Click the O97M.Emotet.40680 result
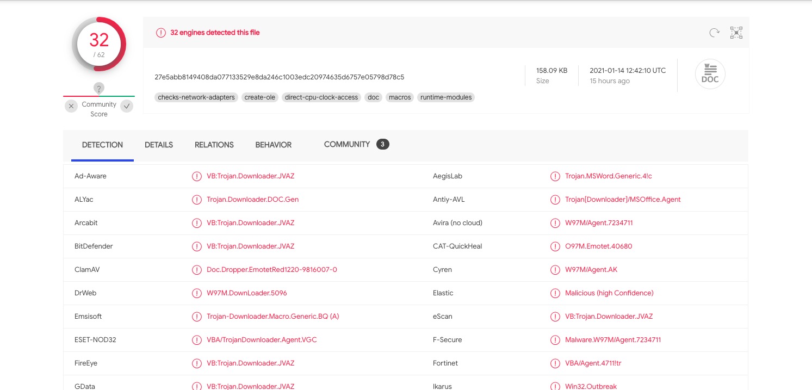 (x=599, y=246)
